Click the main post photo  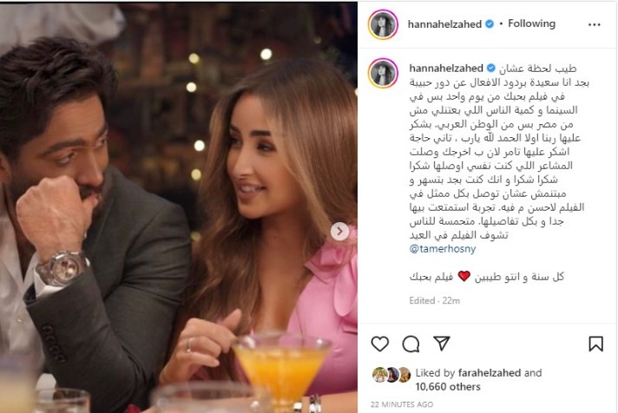[179, 207]
